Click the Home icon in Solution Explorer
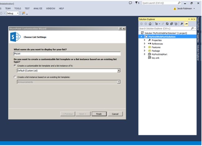The width and height of the screenshot is (202, 146). [150, 24]
